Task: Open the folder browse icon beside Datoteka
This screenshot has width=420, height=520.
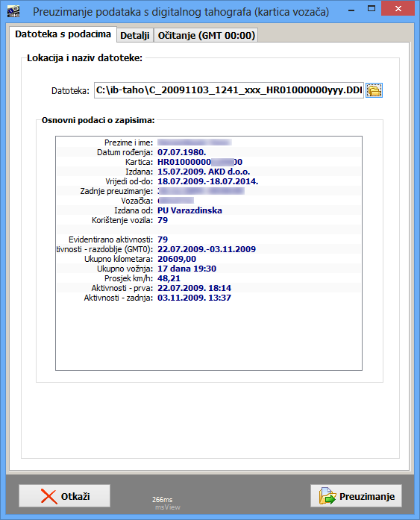Action: click(374, 90)
